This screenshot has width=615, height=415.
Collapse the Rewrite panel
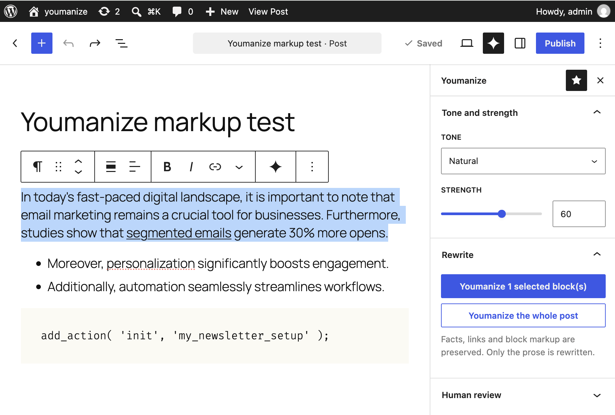point(523,255)
